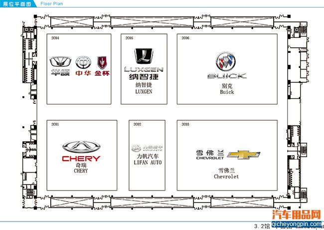The width and height of the screenshot is (324, 230).
Task: Click the Lifan Auto logo
Action: 147,148
